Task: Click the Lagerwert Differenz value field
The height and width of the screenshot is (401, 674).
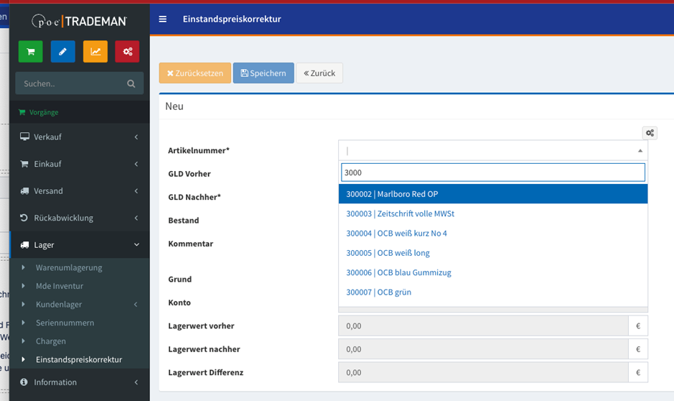Action: (483, 372)
